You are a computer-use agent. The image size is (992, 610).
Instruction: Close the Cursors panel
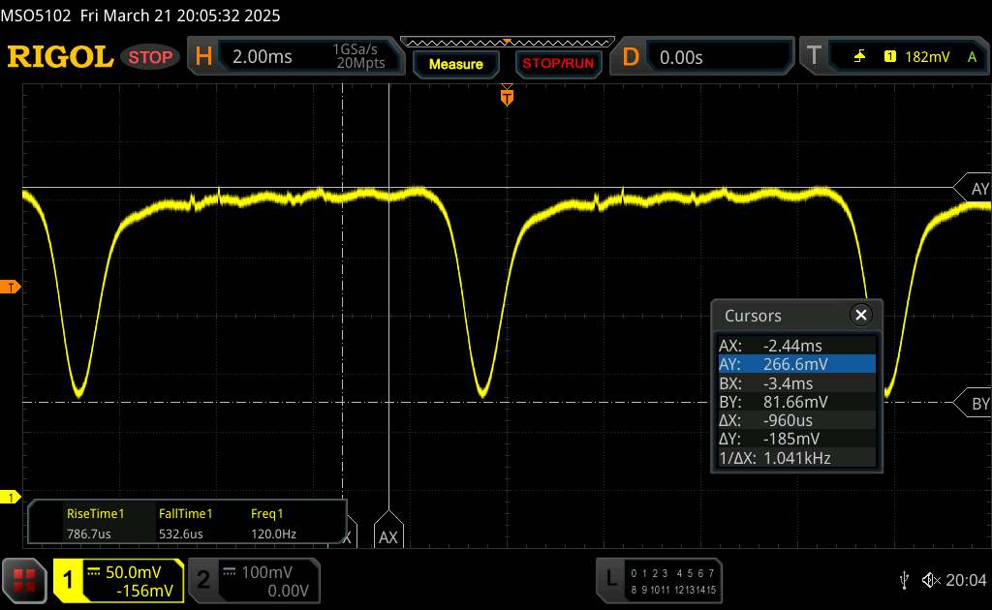click(860, 315)
